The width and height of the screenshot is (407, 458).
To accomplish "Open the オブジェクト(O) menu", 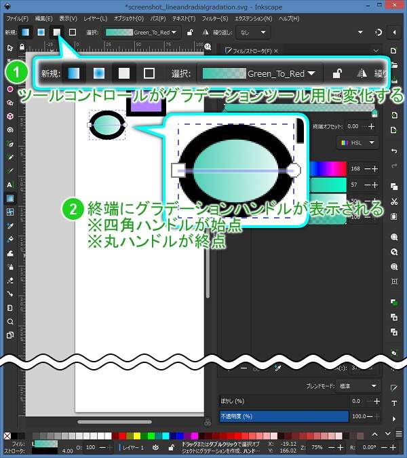I will pyautogui.click(x=129, y=18).
